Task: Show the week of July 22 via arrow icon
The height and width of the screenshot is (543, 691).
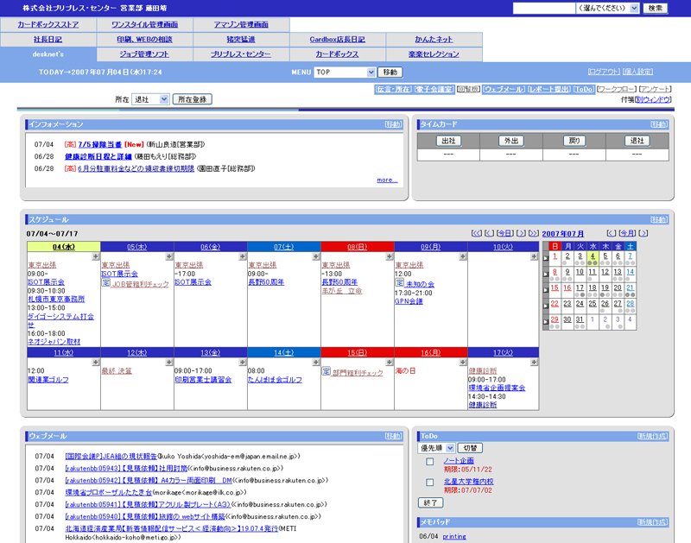Action: click(546, 306)
